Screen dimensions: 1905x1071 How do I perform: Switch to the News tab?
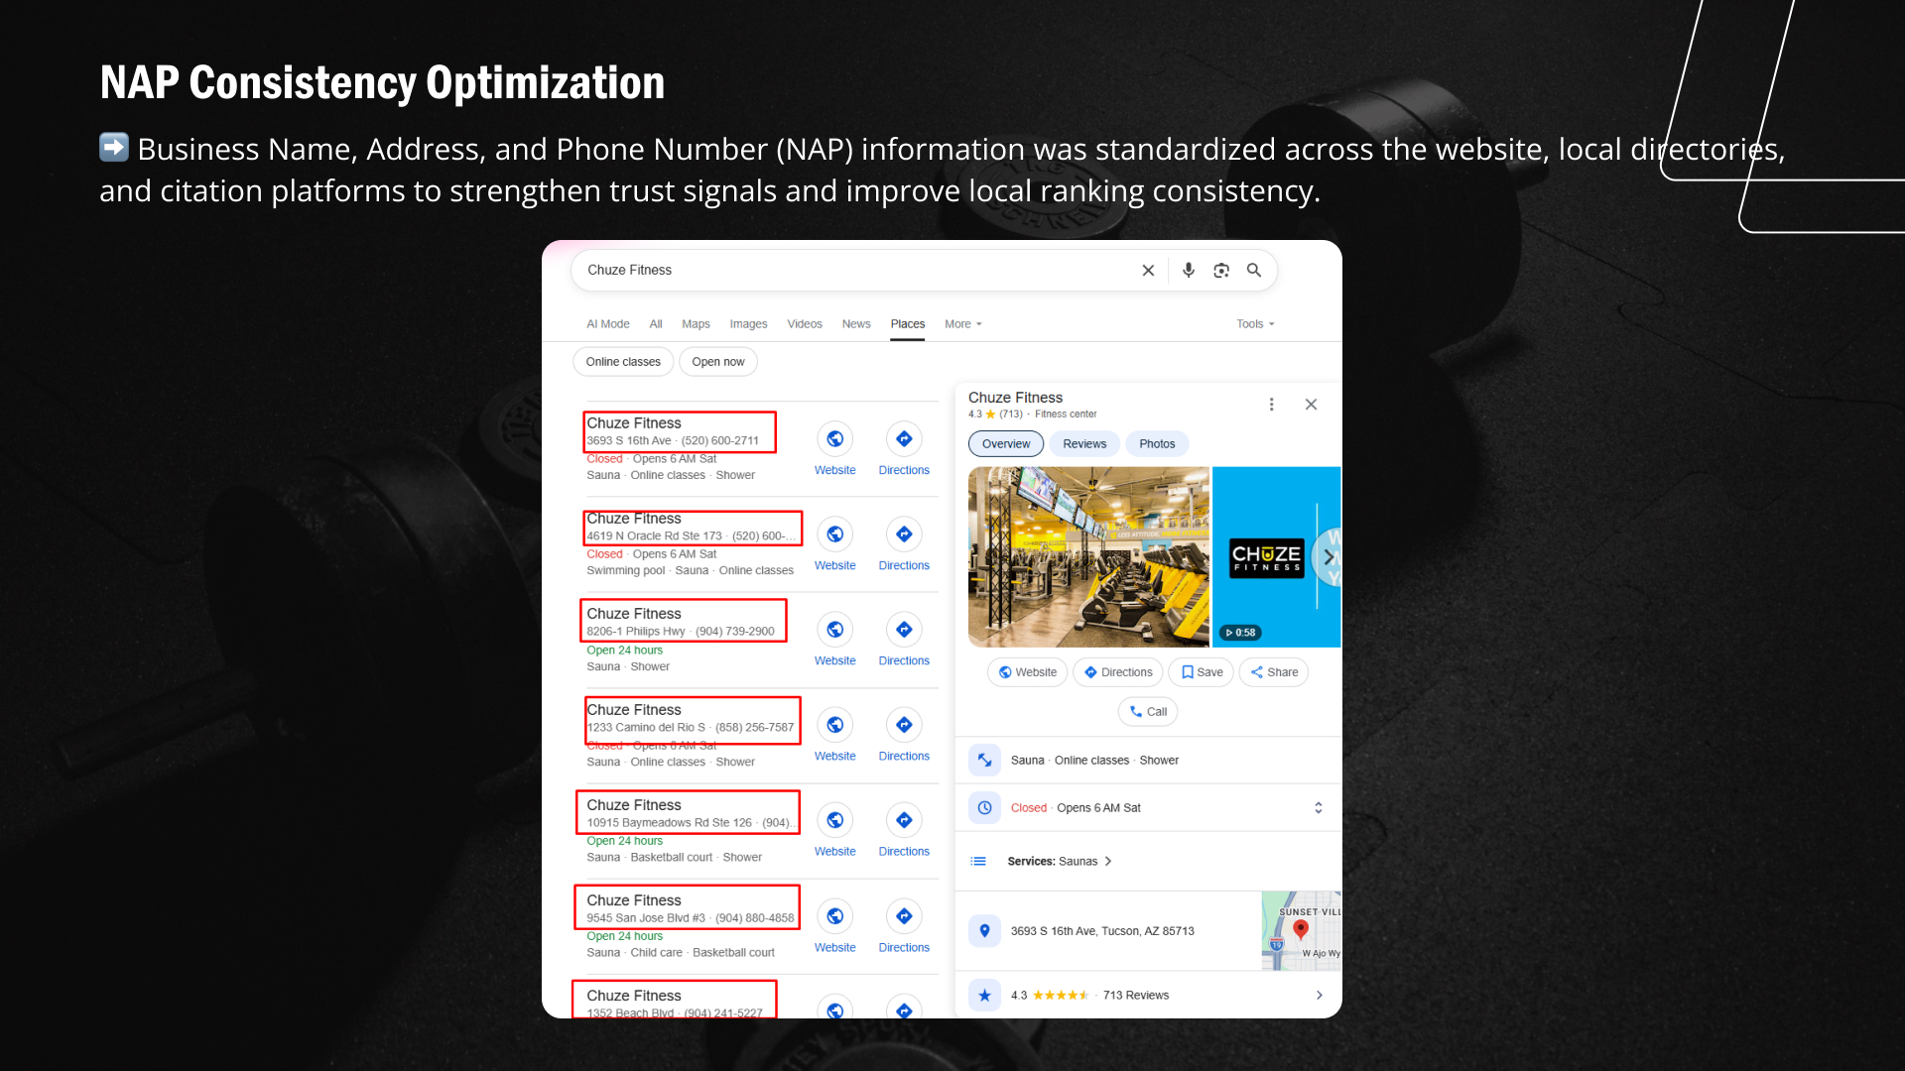[856, 324]
